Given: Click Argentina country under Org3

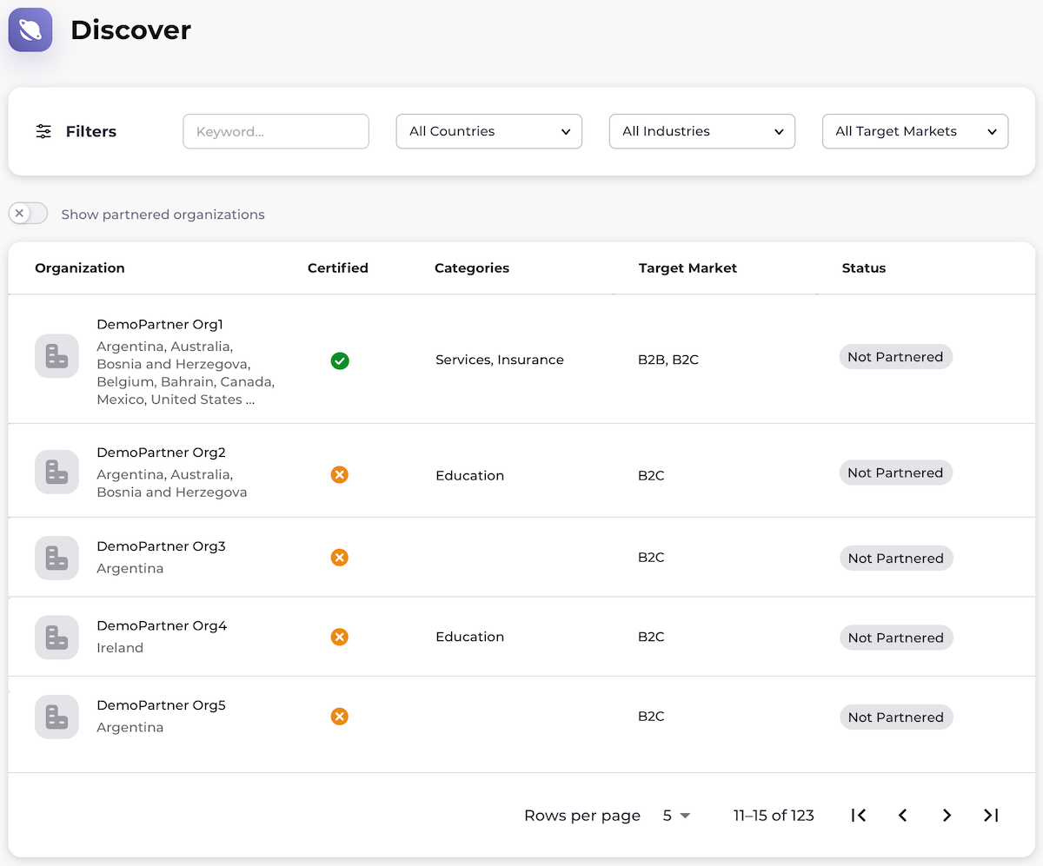Looking at the screenshot, I should pyautogui.click(x=130, y=568).
